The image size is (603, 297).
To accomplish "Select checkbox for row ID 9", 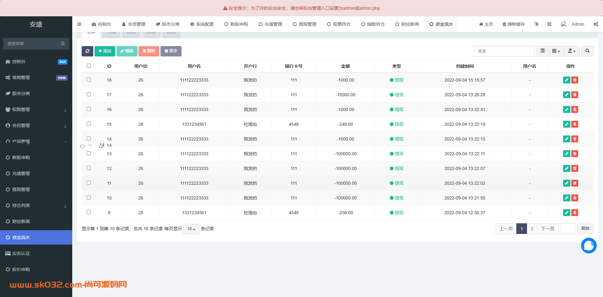I will (x=89, y=212).
